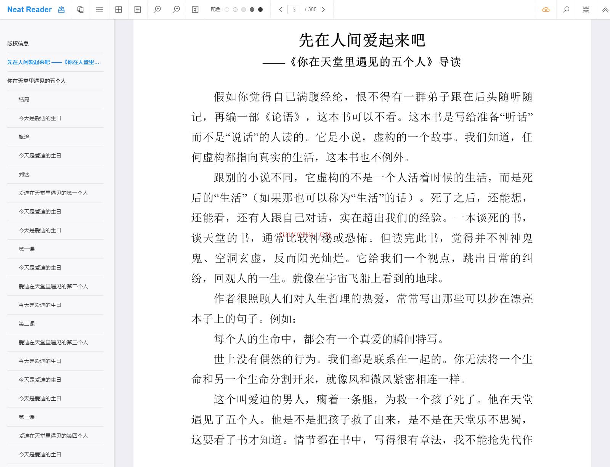
Task: Open the grid layout view icon
Action: point(119,10)
